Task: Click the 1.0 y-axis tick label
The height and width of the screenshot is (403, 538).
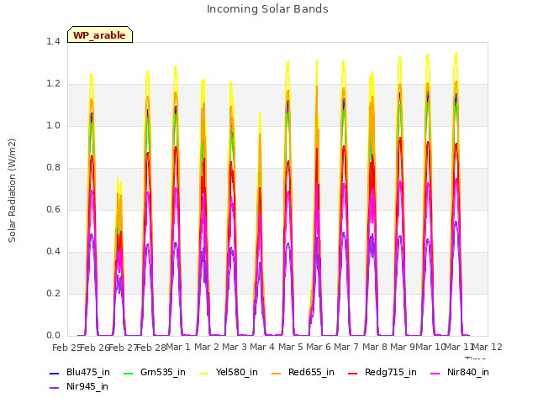Action: click(53, 126)
